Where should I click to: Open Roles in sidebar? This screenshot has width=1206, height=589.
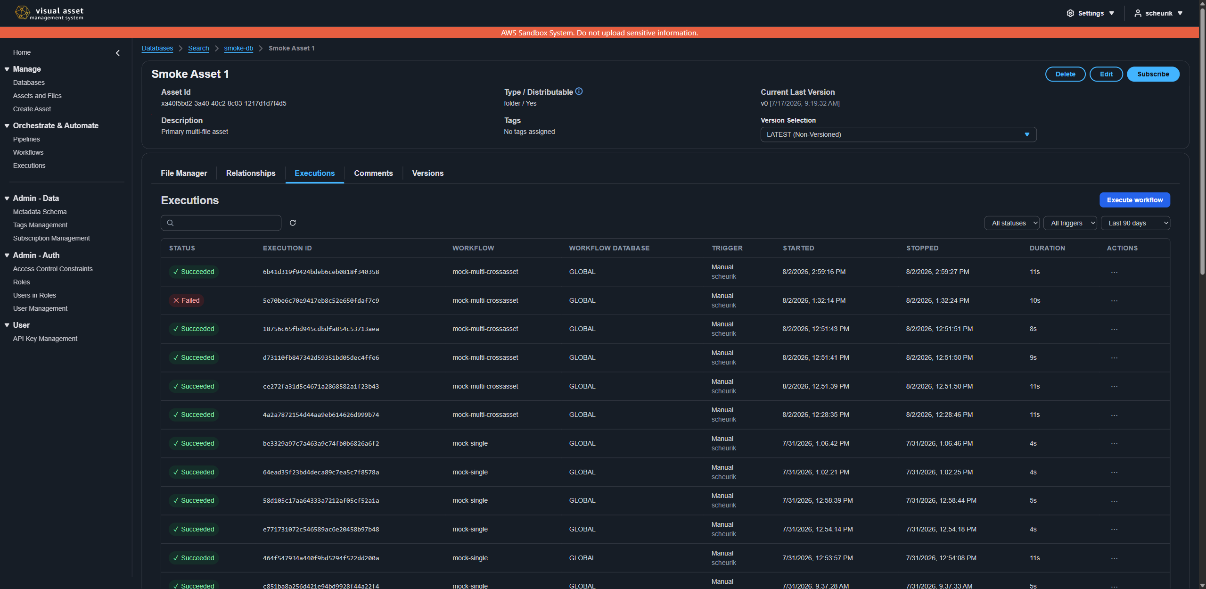click(21, 282)
